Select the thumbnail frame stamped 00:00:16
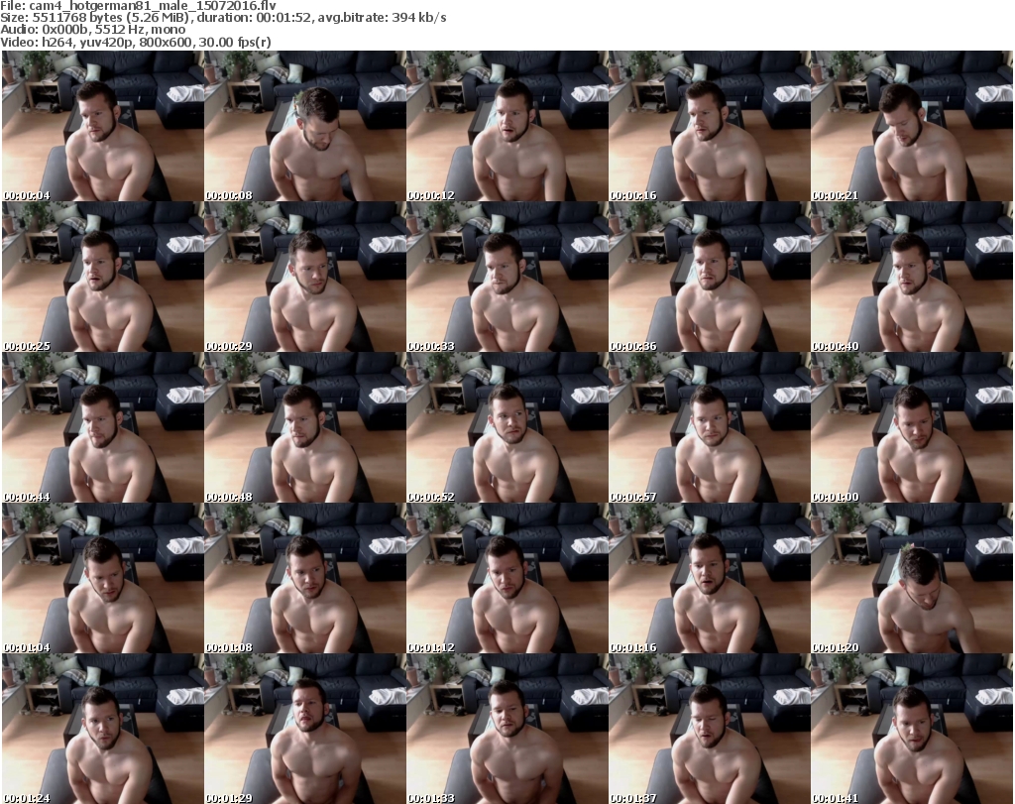Viewport: 1015px width, 804px height. point(709,126)
